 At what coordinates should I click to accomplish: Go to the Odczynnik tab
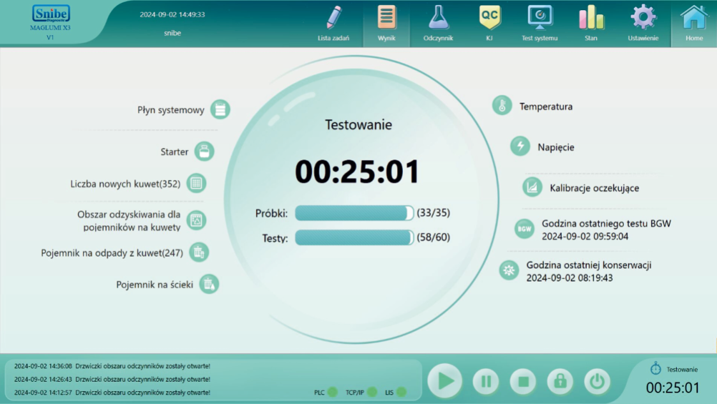[x=439, y=24]
